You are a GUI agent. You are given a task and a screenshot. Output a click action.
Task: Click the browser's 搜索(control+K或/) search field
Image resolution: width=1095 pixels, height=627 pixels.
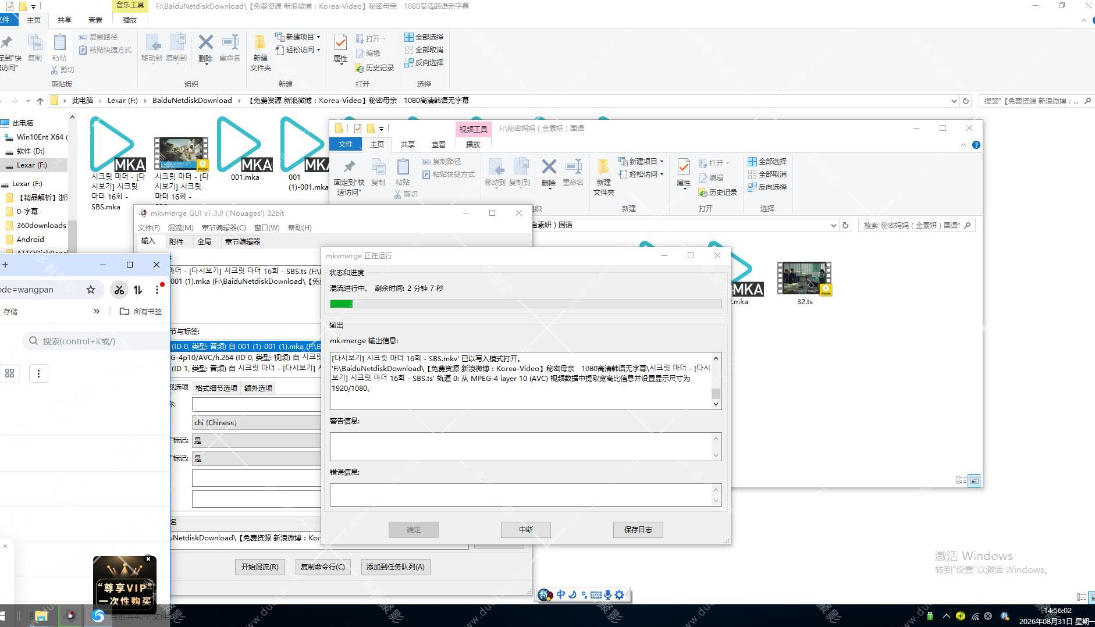point(96,341)
